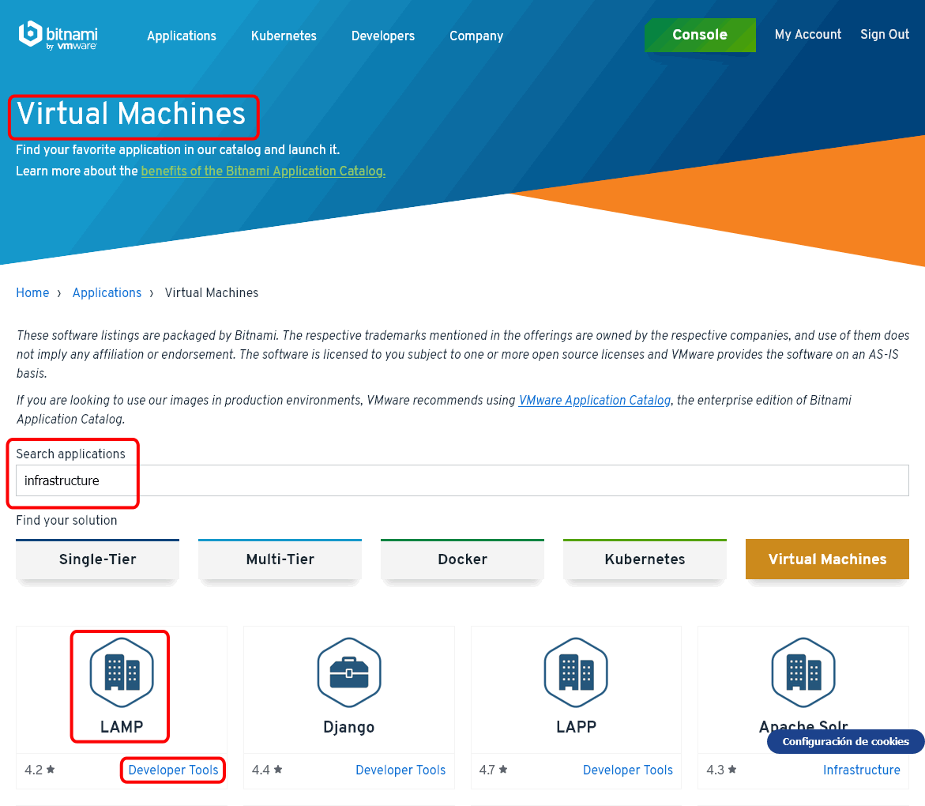Select the Multi-Tier tab

[x=280, y=559]
